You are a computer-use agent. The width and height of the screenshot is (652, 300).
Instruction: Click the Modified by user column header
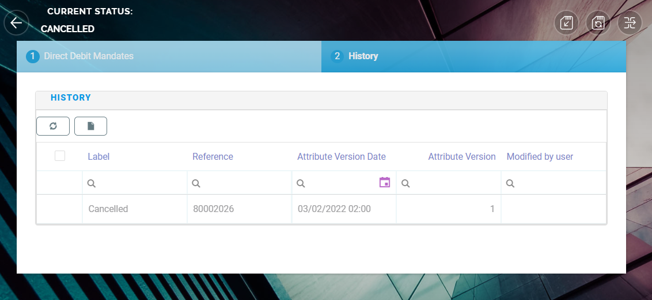pos(540,156)
